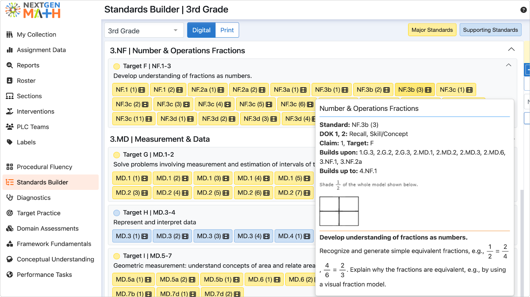This screenshot has width=530, height=297.
Task: Click the film icon on NF.3d (1)
Action: [190, 119]
